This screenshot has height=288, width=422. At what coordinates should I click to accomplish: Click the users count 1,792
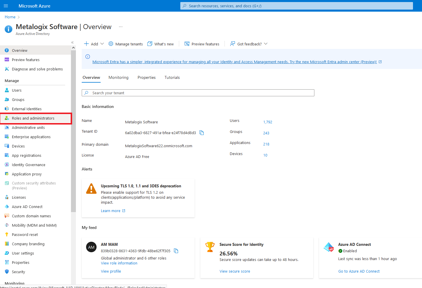click(x=268, y=122)
